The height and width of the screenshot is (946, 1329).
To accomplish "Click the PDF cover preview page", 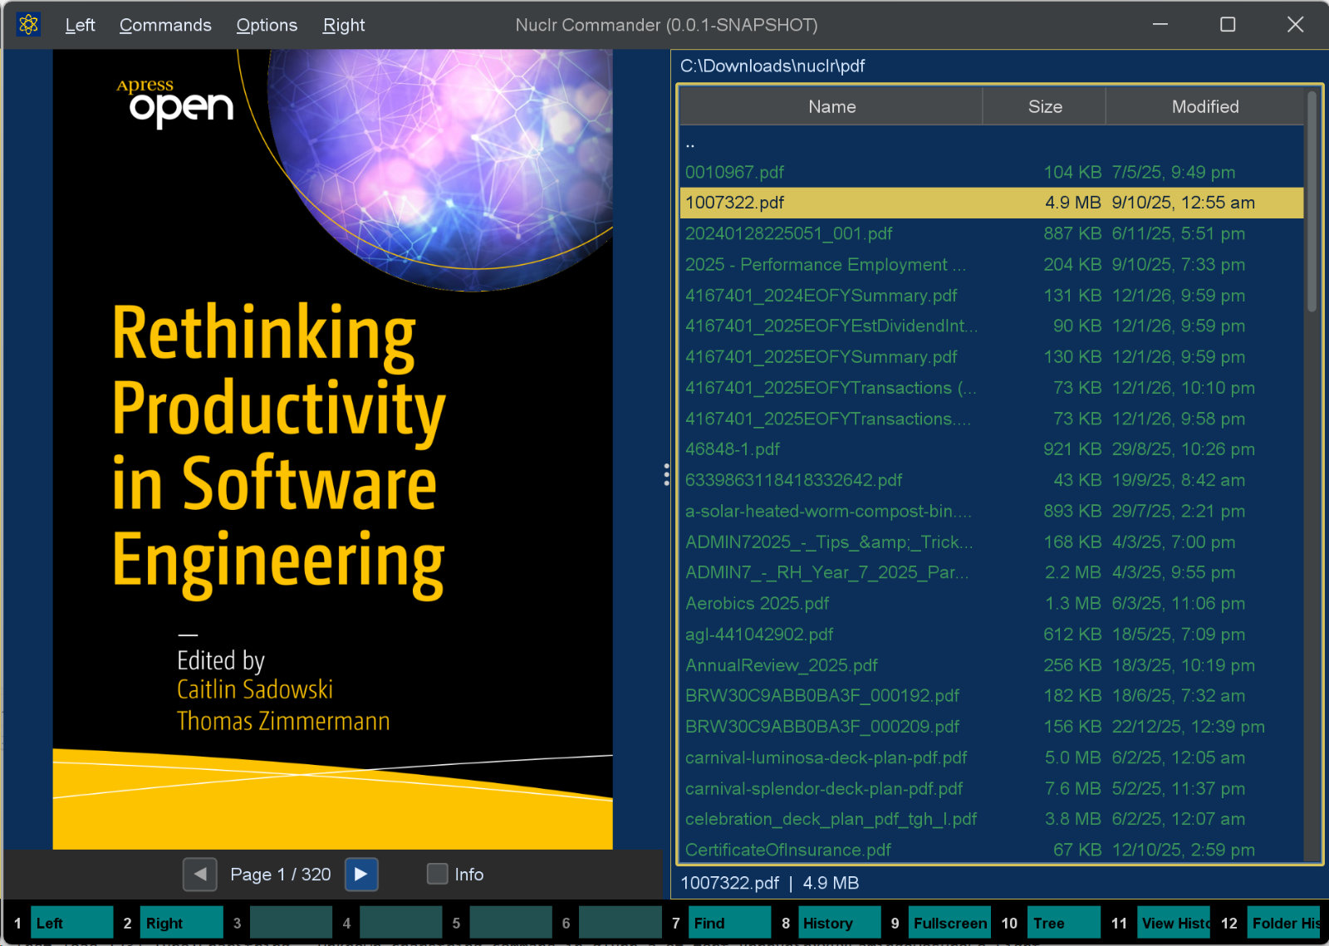I will [333, 449].
